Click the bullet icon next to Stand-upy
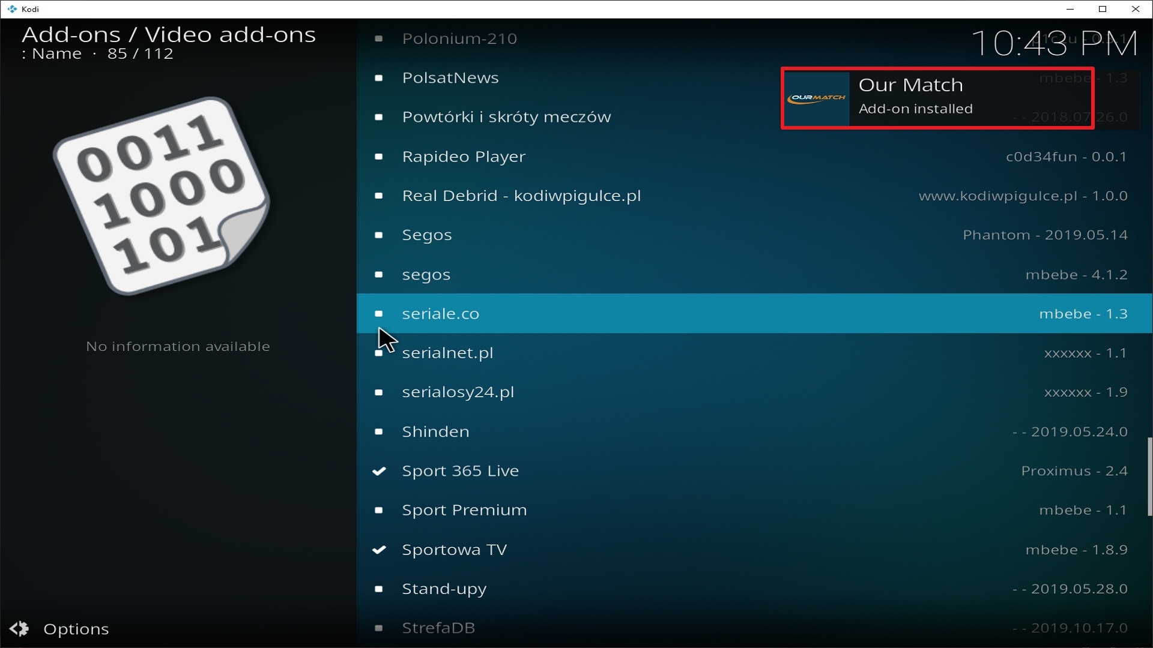Image resolution: width=1153 pixels, height=648 pixels. click(x=379, y=589)
